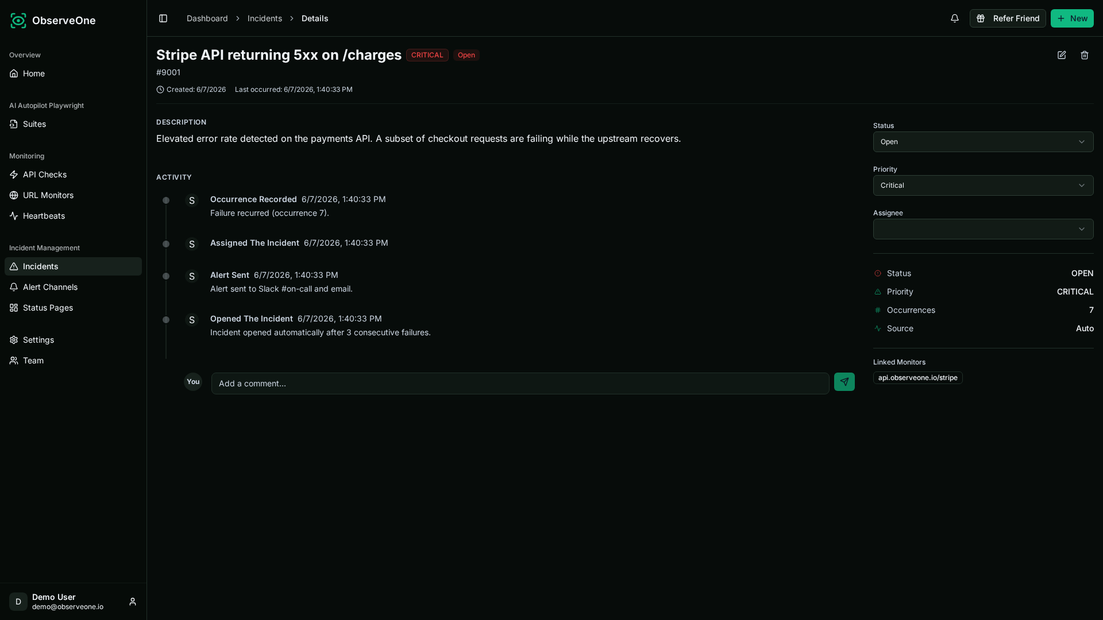
Task: Click the Details breadcrumb
Action: (315, 18)
